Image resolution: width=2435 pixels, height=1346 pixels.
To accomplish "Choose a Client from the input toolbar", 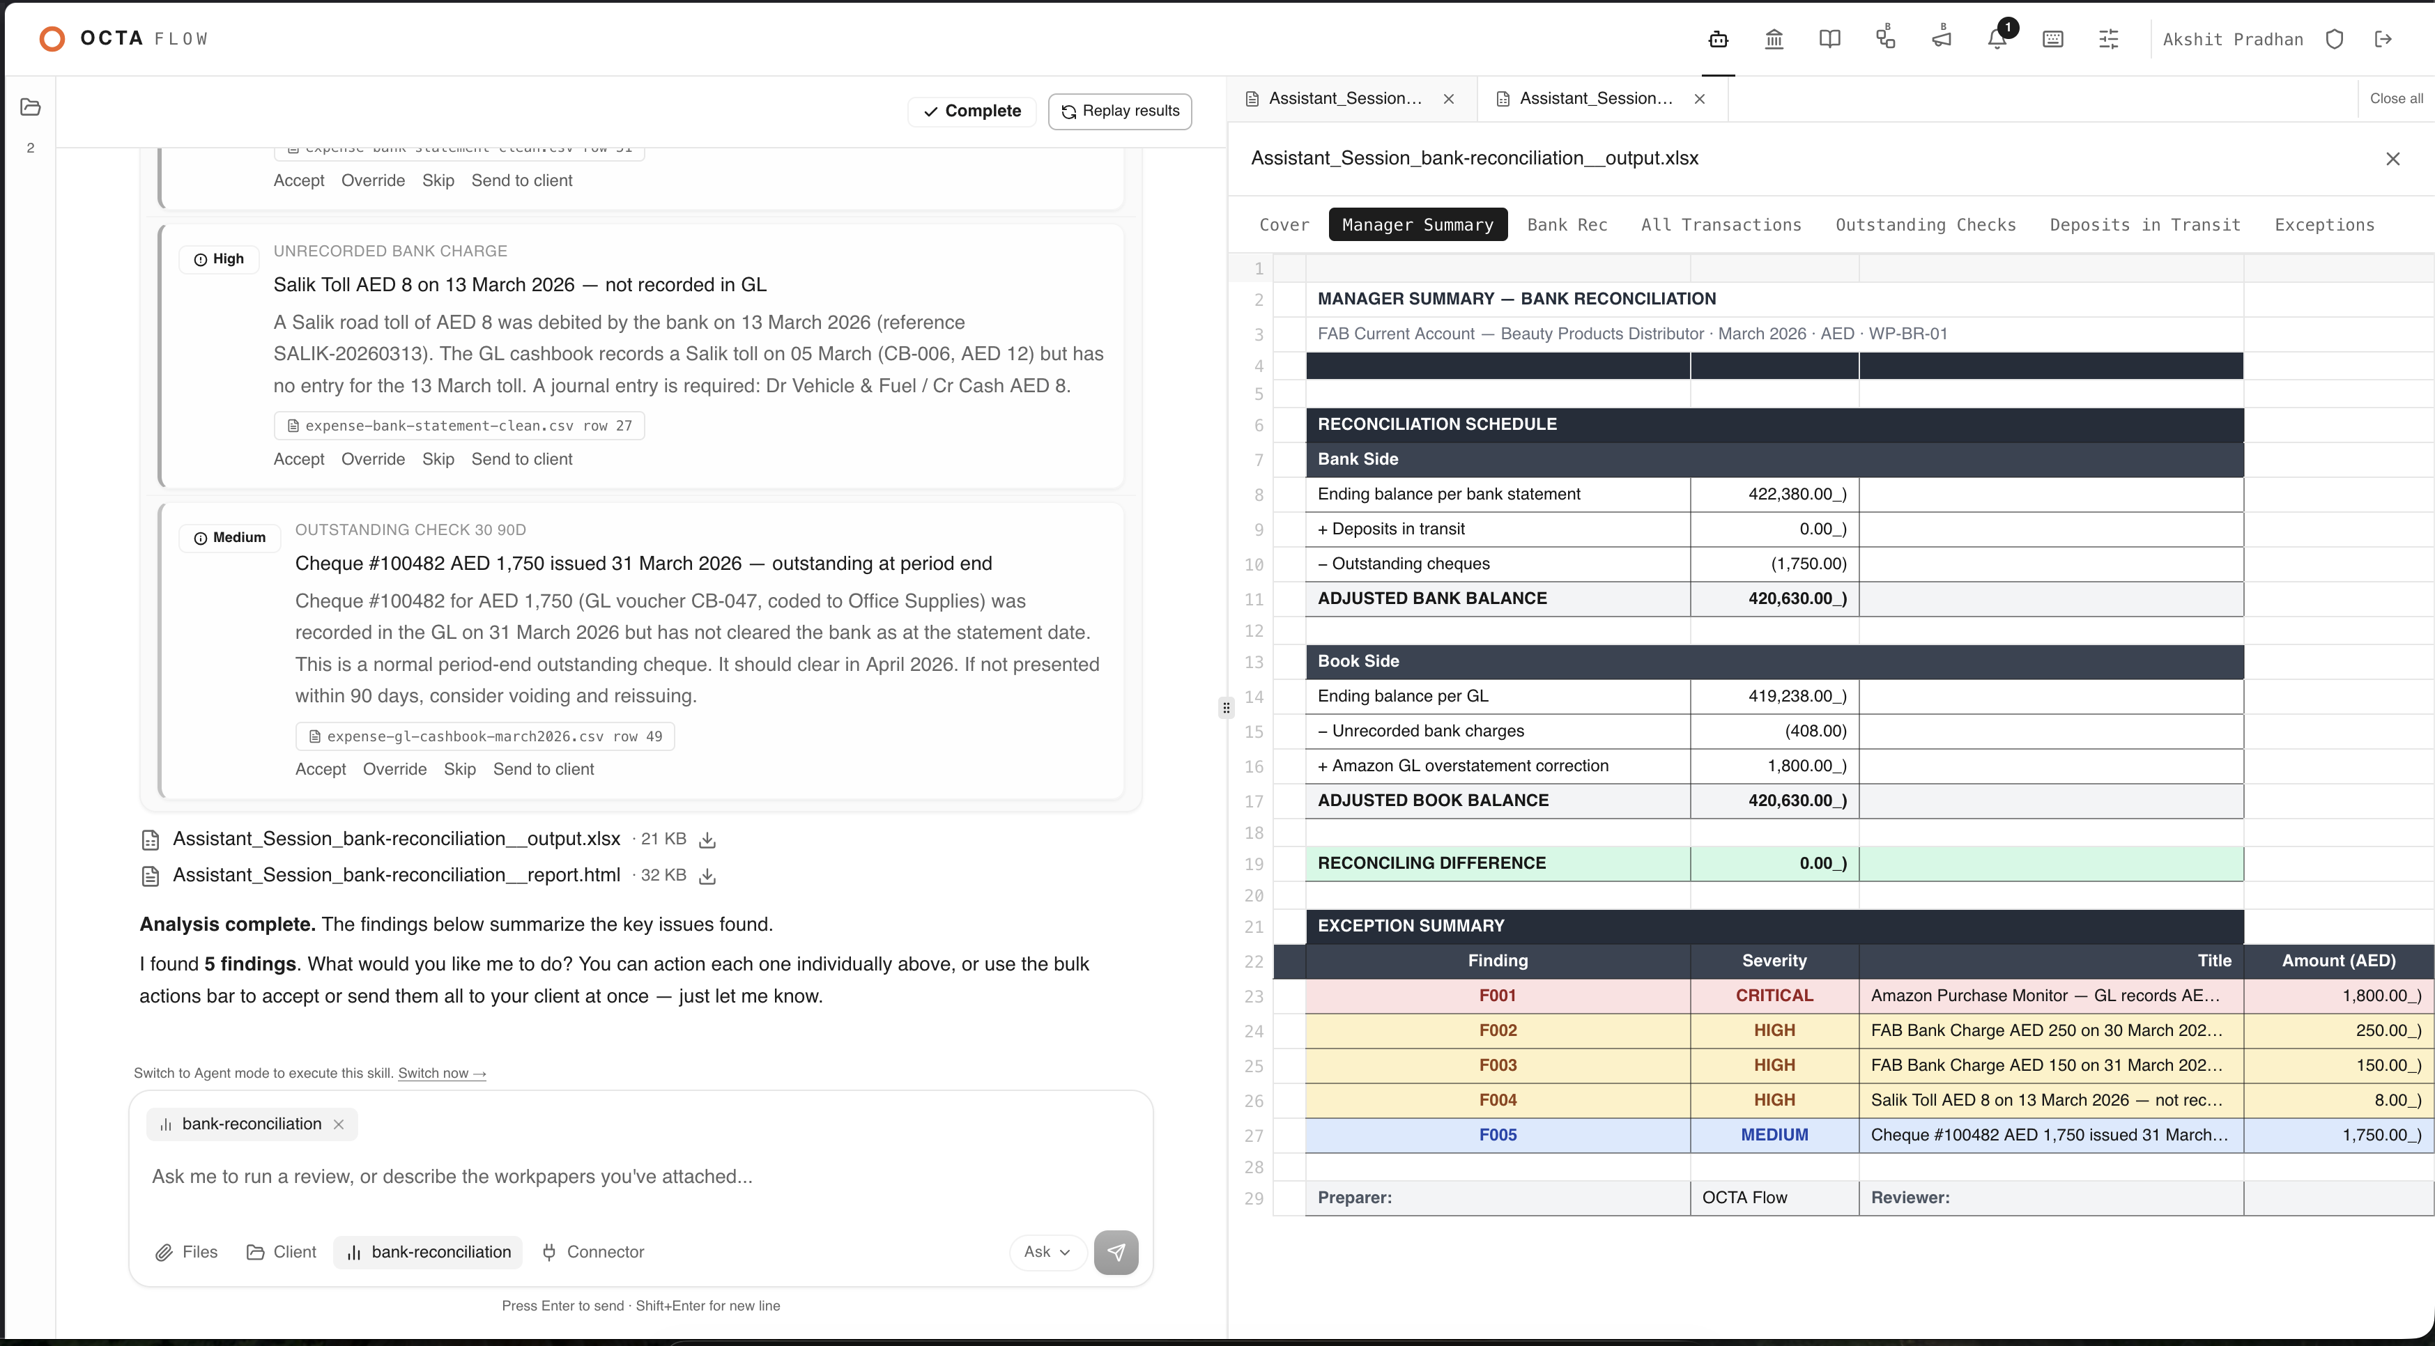I will [x=282, y=1251].
